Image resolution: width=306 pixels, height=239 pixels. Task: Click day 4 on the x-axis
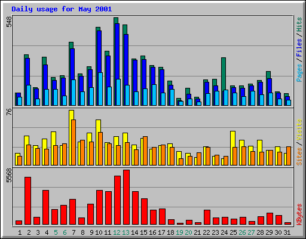(47, 232)
